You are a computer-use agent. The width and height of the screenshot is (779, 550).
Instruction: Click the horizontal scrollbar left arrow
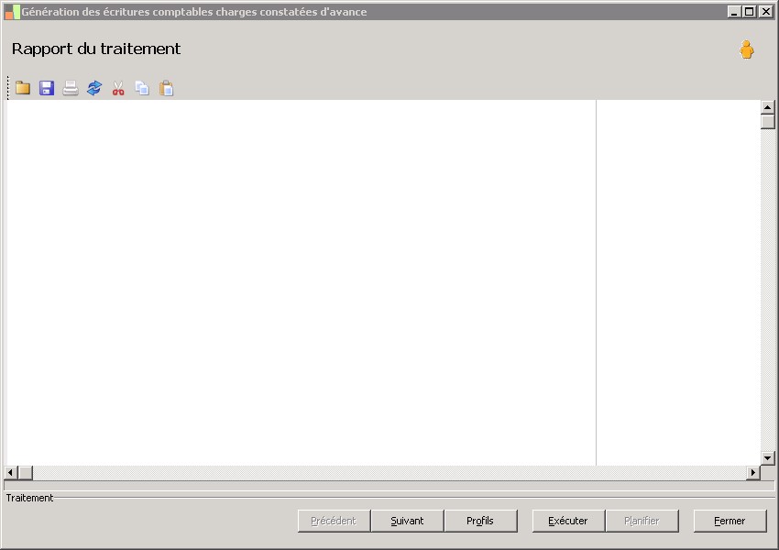(x=11, y=472)
